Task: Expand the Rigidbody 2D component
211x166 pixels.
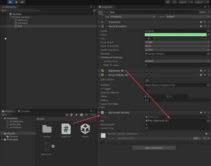Action: click(x=99, y=71)
